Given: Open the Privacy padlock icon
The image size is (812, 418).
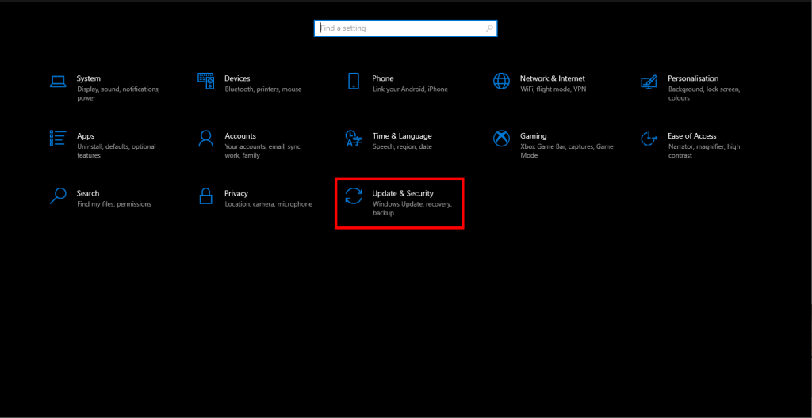Looking at the screenshot, I should pyautogui.click(x=205, y=196).
